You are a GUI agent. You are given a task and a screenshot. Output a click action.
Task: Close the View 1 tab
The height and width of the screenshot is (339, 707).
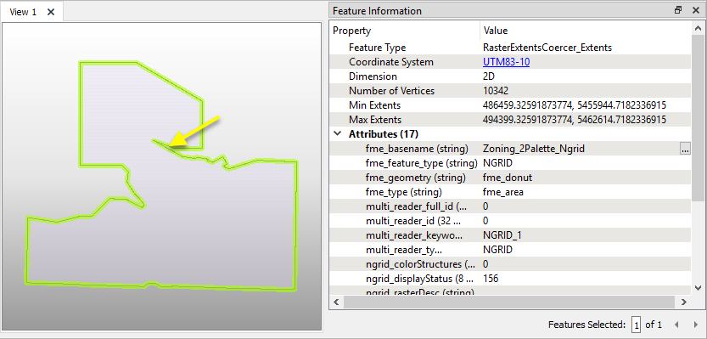pos(51,12)
